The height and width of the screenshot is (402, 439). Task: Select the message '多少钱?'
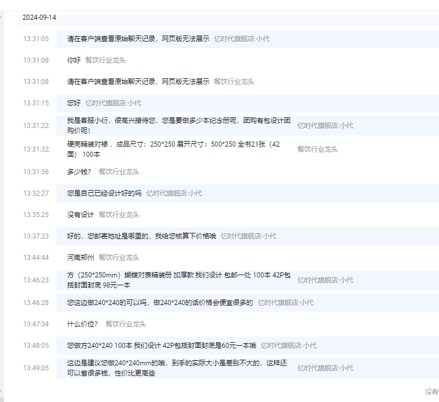click(x=79, y=172)
